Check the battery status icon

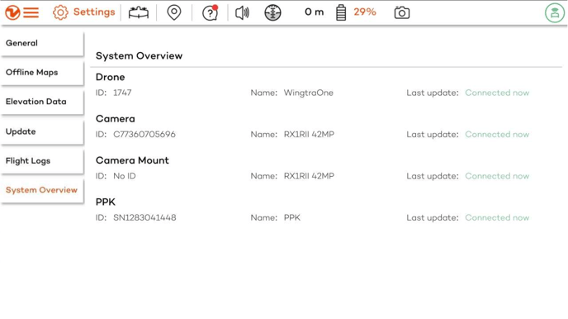(x=341, y=12)
